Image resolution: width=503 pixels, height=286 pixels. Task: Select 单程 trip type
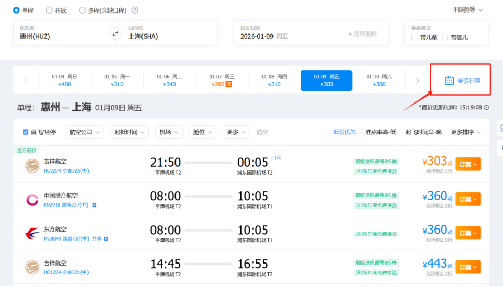point(16,10)
